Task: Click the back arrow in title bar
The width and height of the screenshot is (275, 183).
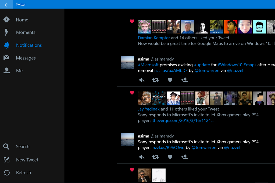Action: pos(6,5)
